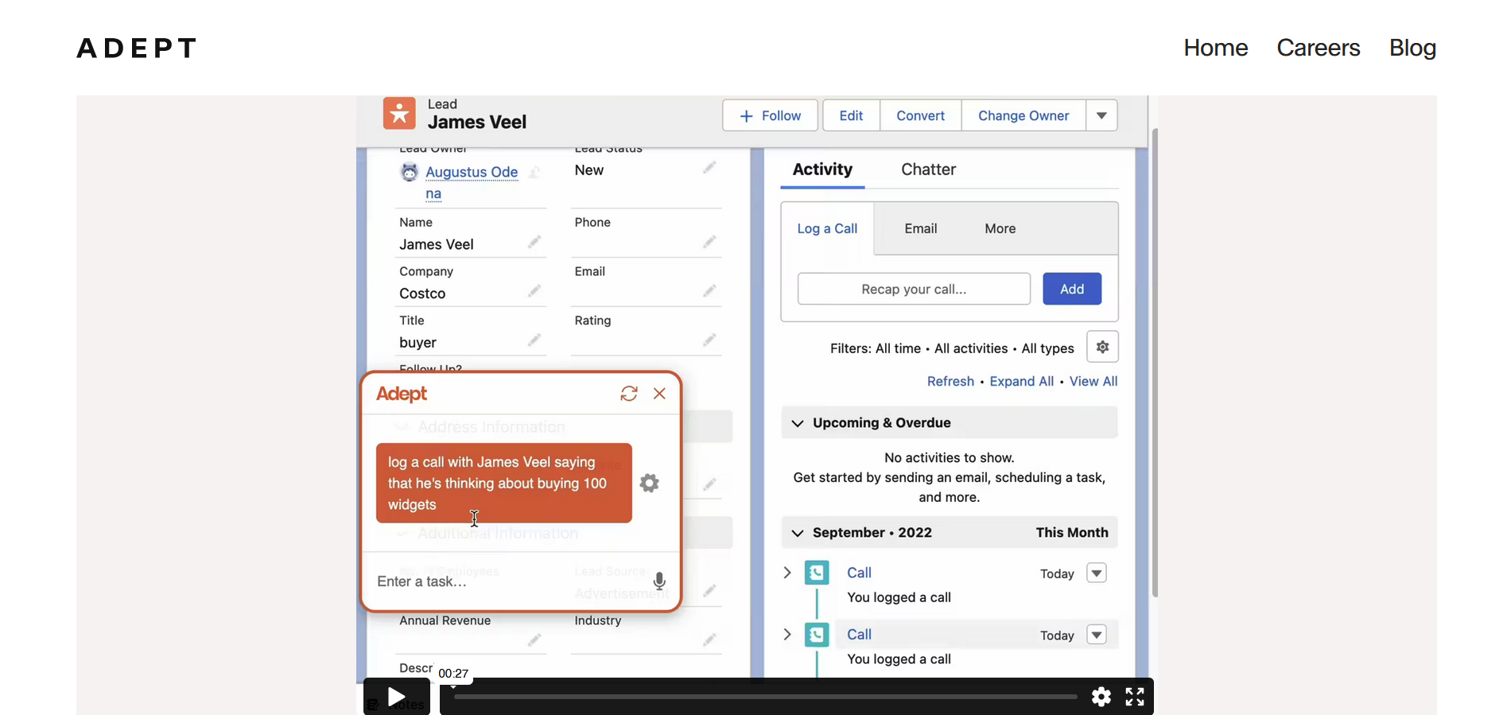Click the video player settings gear
This screenshot has height=715, width=1507.
[1101, 697]
